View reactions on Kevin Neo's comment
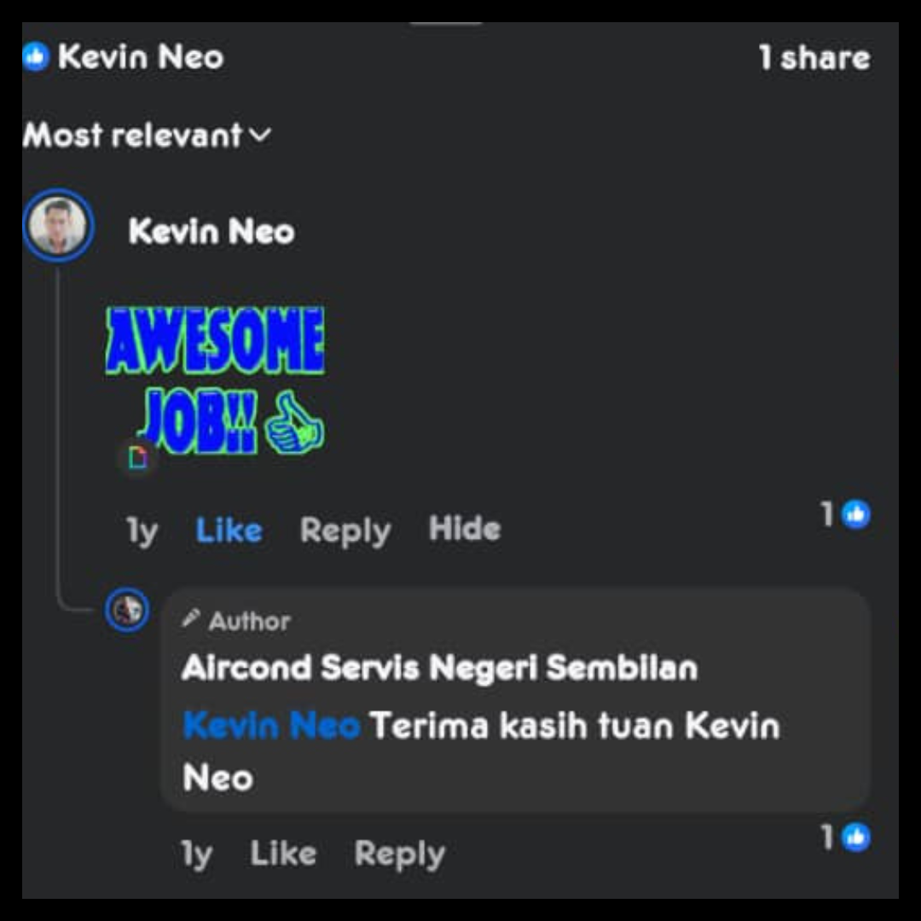 847,514
